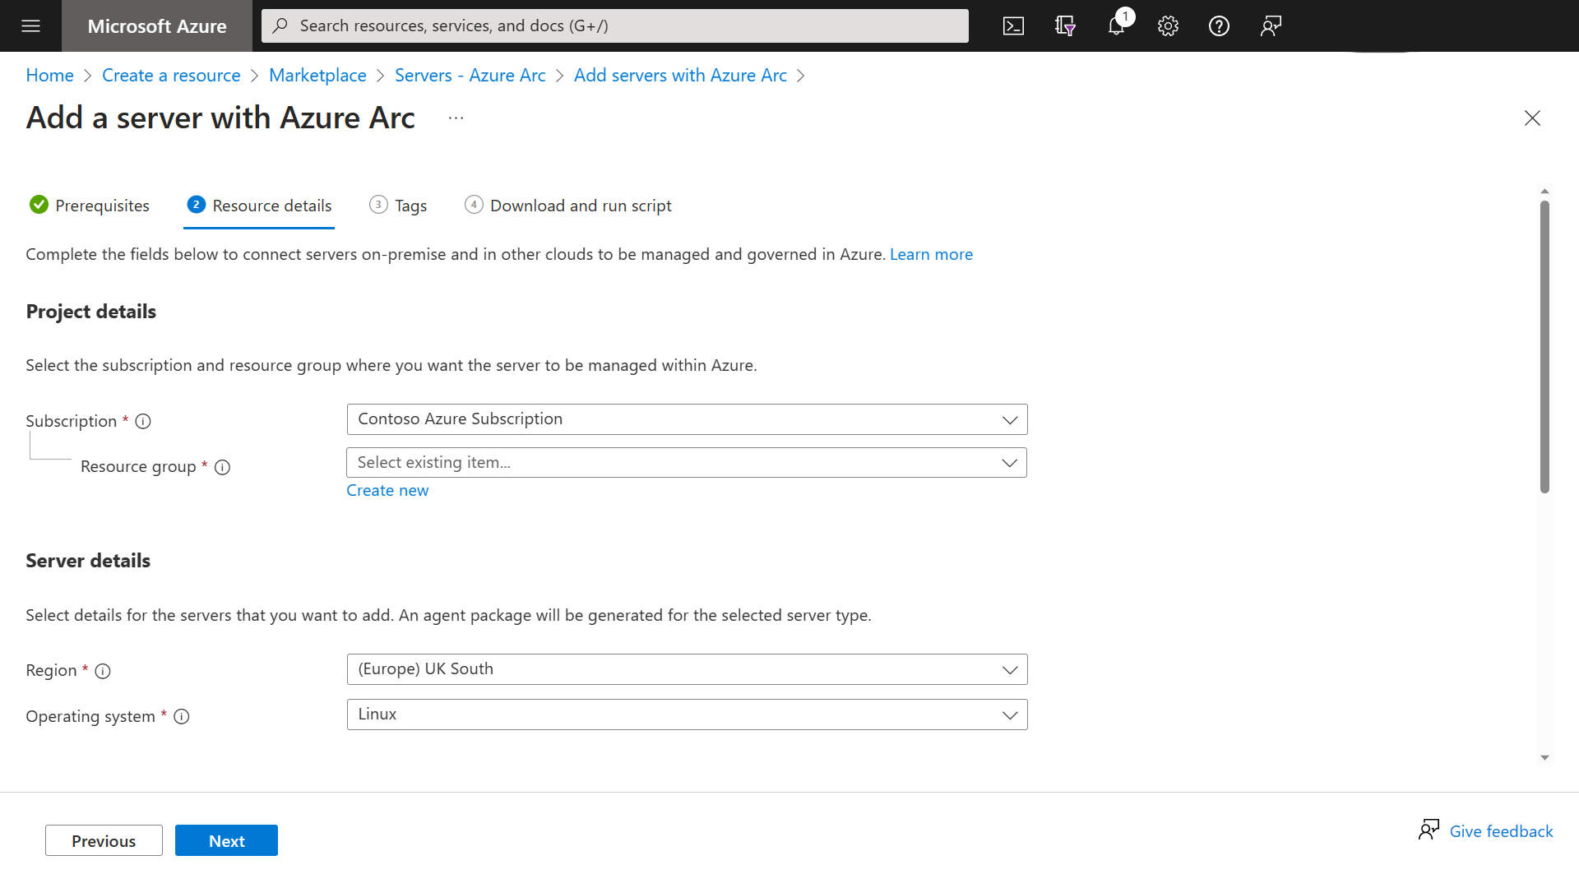Click the notifications bell icon
This screenshot has height=888, width=1579.
pos(1116,25)
